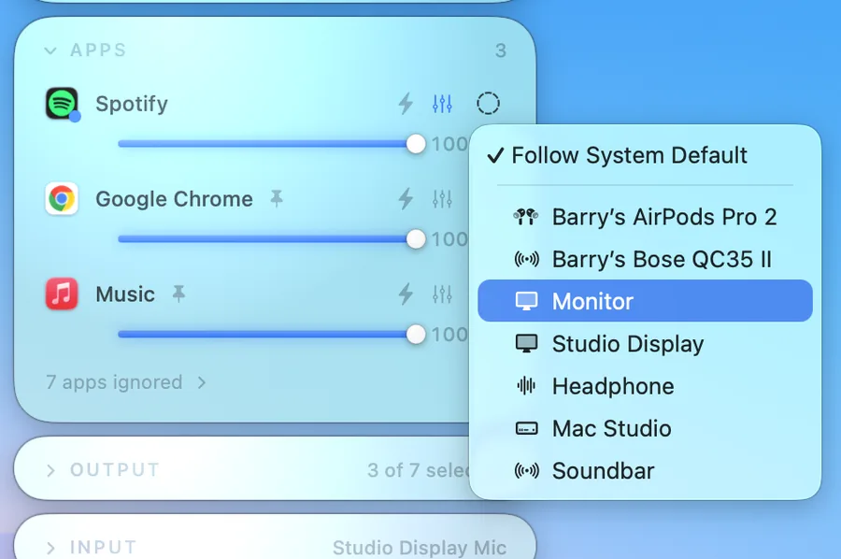
Task: Expand the 7 apps ignored list
Action: pyautogui.click(x=126, y=382)
